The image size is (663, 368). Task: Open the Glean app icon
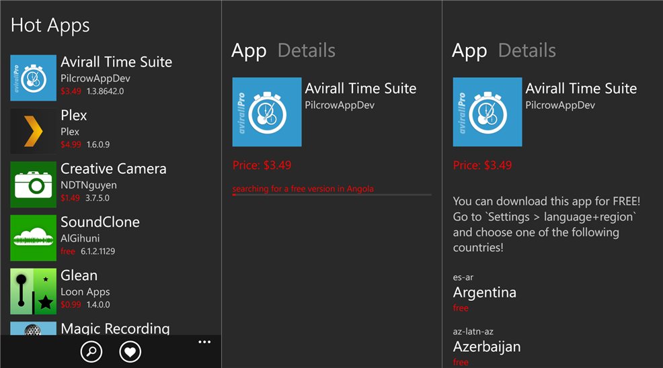click(x=34, y=291)
